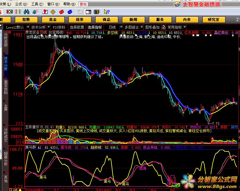This screenshot has height=191, width=240.
Task: Click 选择指标 toolbar item
Action: (95, 27)
